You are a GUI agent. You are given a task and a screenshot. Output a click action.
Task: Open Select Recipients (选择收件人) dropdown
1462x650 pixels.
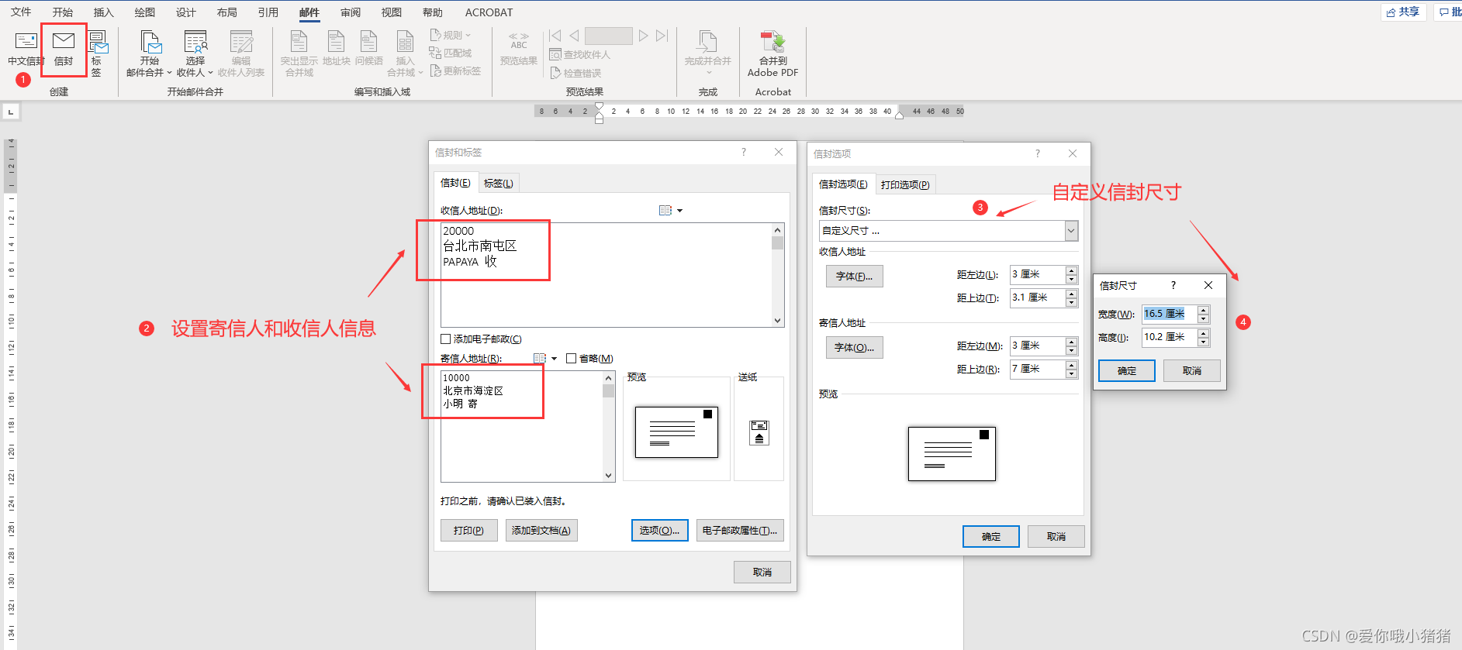(x=195, y=53)
